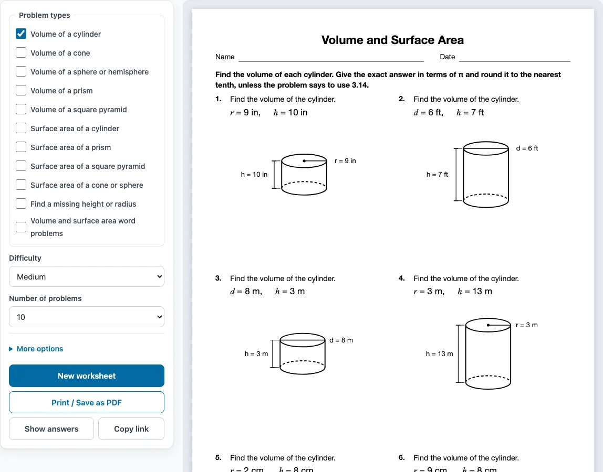The image size is (603, 472).
Task: Click problem 5 'Find the volume of the cylinder'
Action: coord(283,458)
